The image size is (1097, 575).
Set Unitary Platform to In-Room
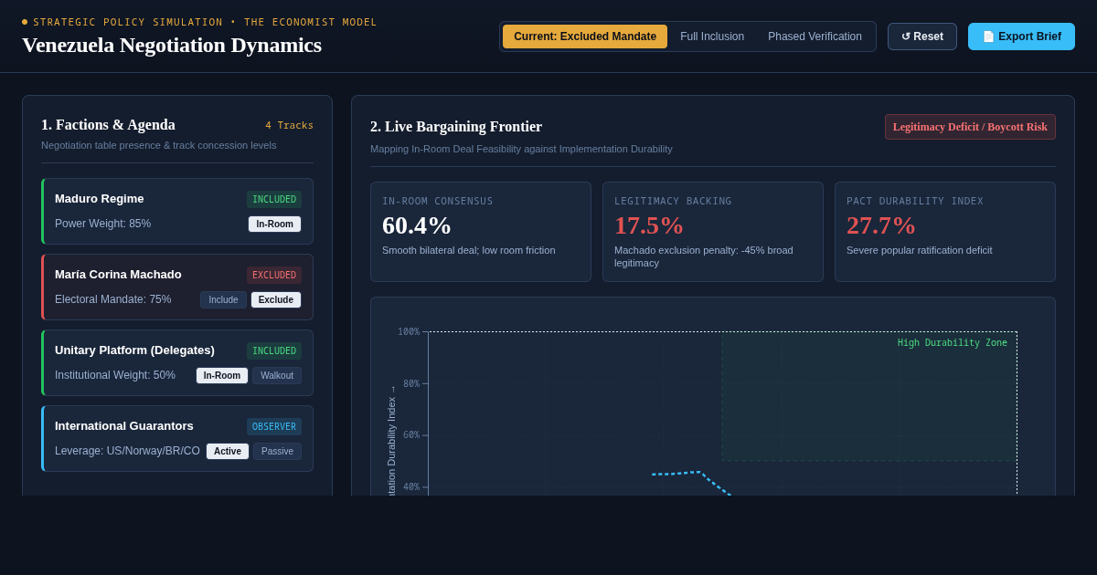pos(222,375)
